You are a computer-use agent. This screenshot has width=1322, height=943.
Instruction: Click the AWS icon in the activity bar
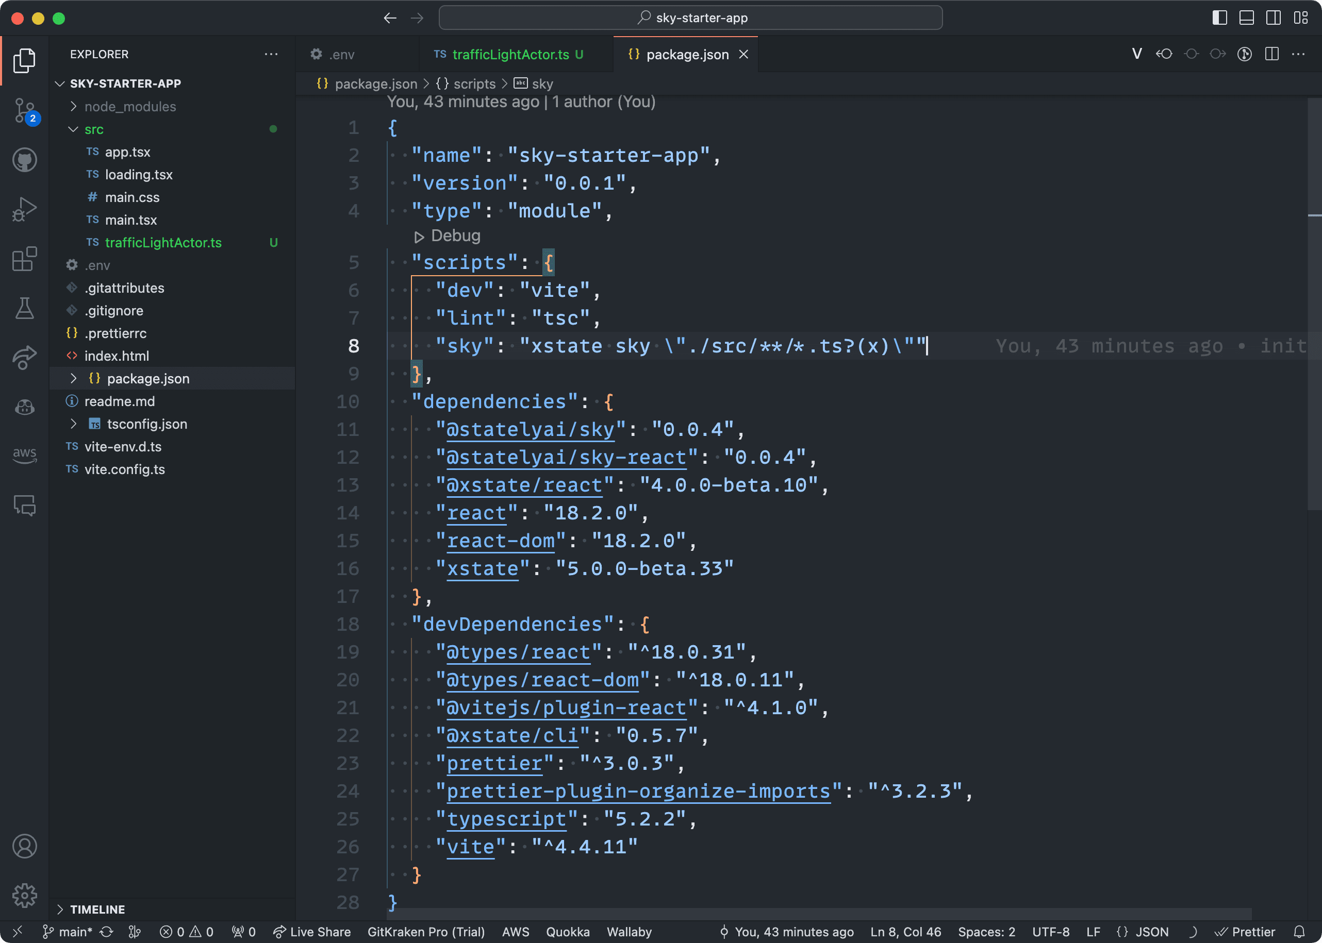click(x=24, y=455)
